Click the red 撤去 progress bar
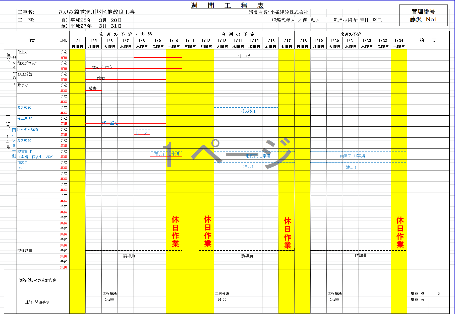This screenshot has height=314, width=455. [x=93, y=91]
